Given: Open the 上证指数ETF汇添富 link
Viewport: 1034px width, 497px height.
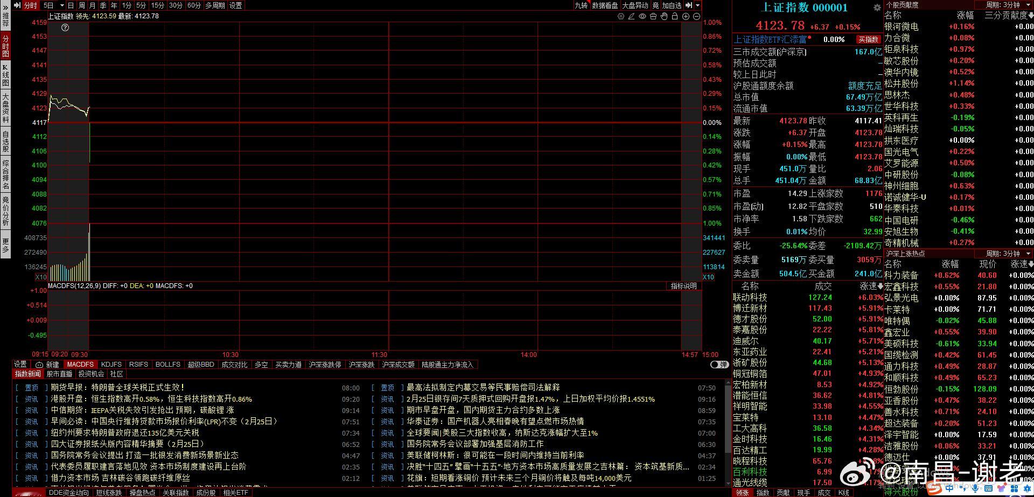Looking at the screenshot, I should point(769,39).
